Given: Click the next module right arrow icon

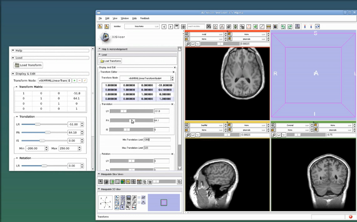Looking at the screenshot, I should [x=170, y=27].
